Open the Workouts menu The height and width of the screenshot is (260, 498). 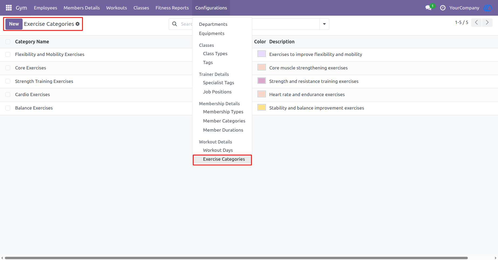point(116,8)
